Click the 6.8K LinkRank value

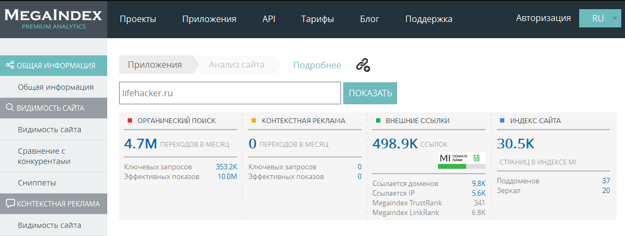[x=478, y=212]
